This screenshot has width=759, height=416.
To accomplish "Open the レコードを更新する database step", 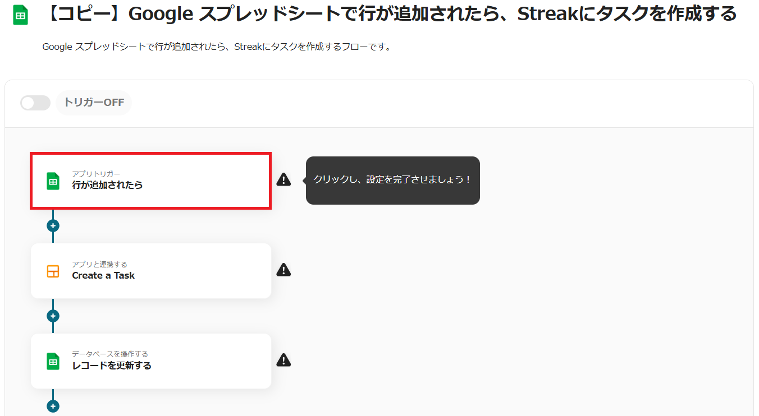I will point(151,361).
